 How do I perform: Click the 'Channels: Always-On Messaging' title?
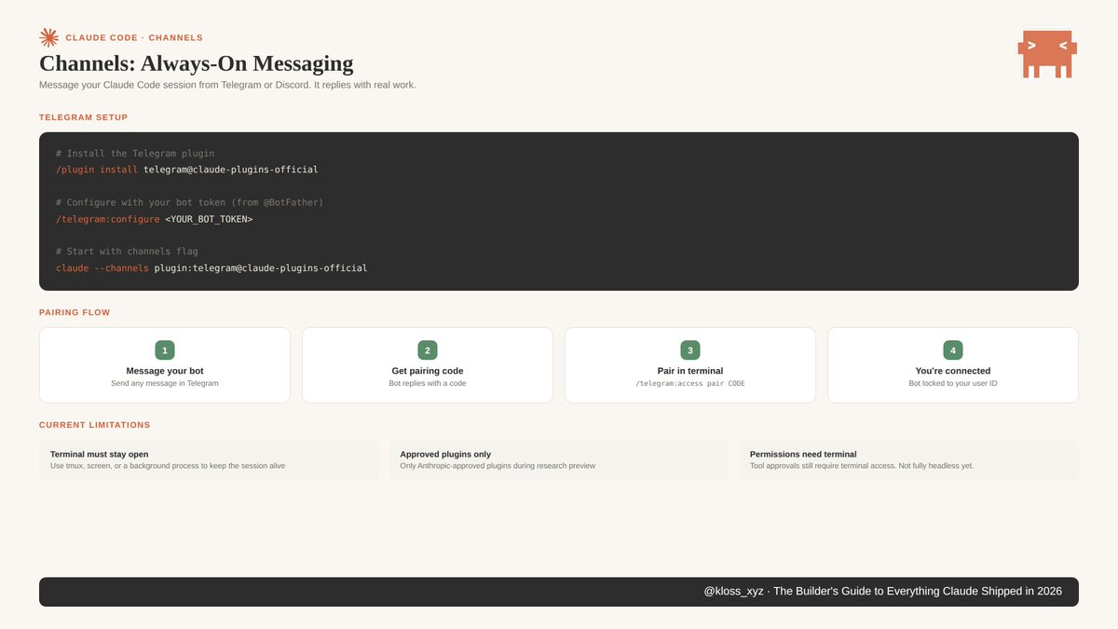pos(197,63)
